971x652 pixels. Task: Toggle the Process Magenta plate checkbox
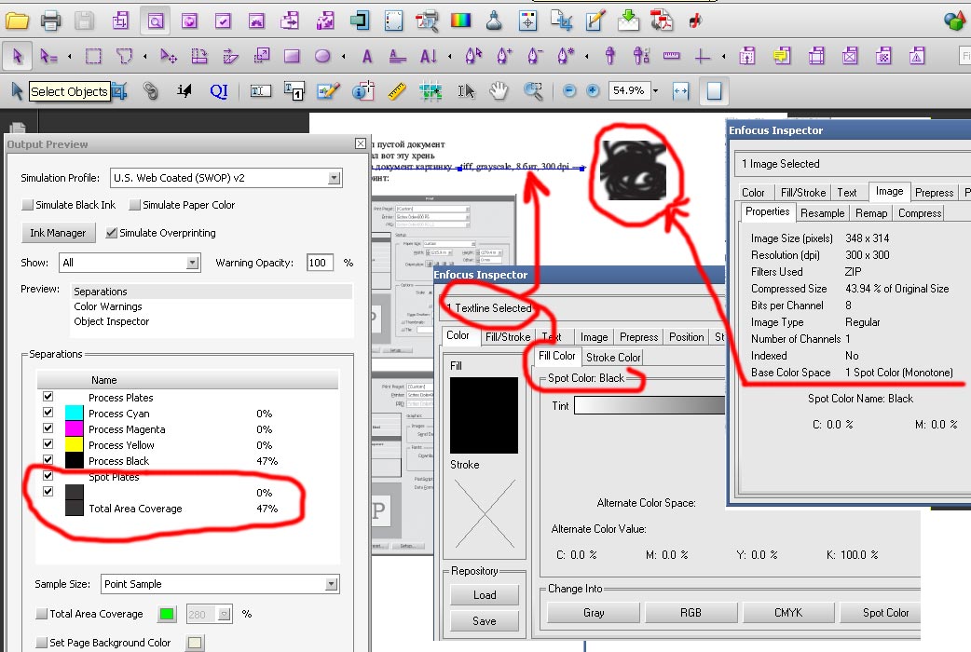pos(48,428)
